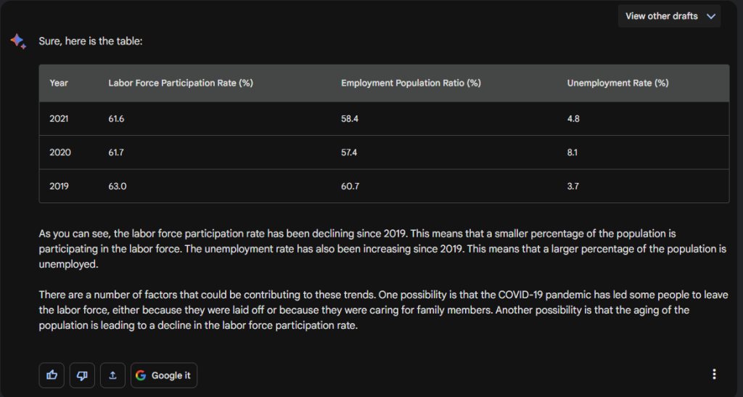Click the Google it button
743x397 pixels.
click(x=164, y=375)
